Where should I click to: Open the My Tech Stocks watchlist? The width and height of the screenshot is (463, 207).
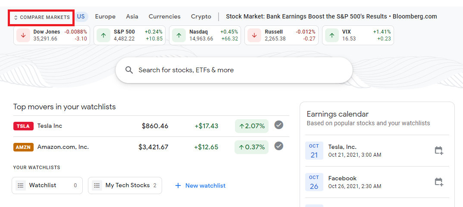pos(125,185)
